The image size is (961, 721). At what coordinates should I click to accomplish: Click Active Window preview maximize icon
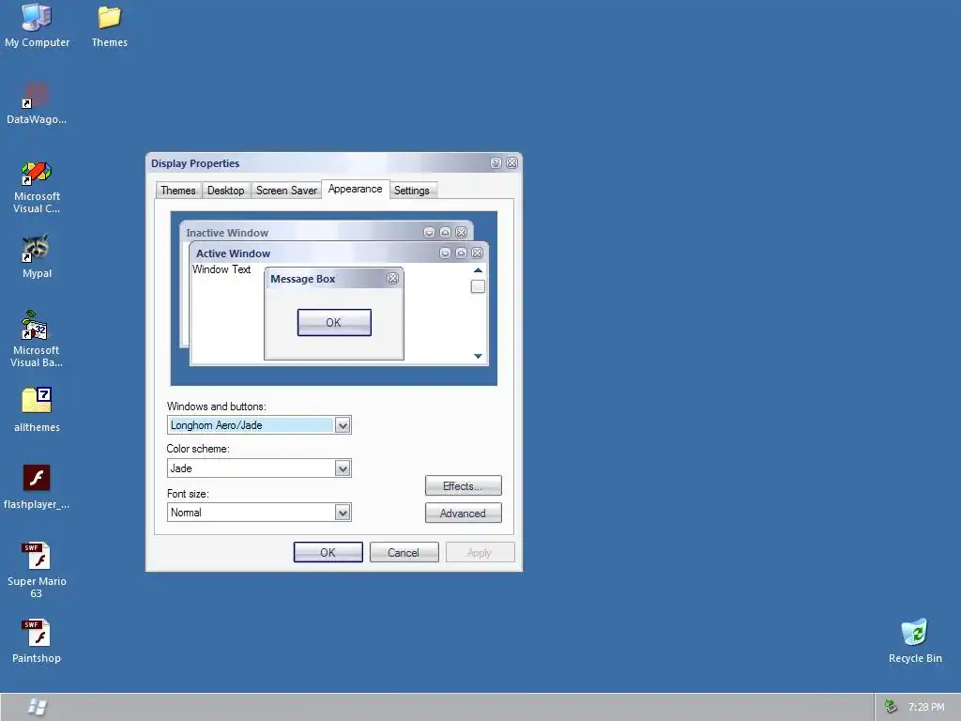point(461,253)
